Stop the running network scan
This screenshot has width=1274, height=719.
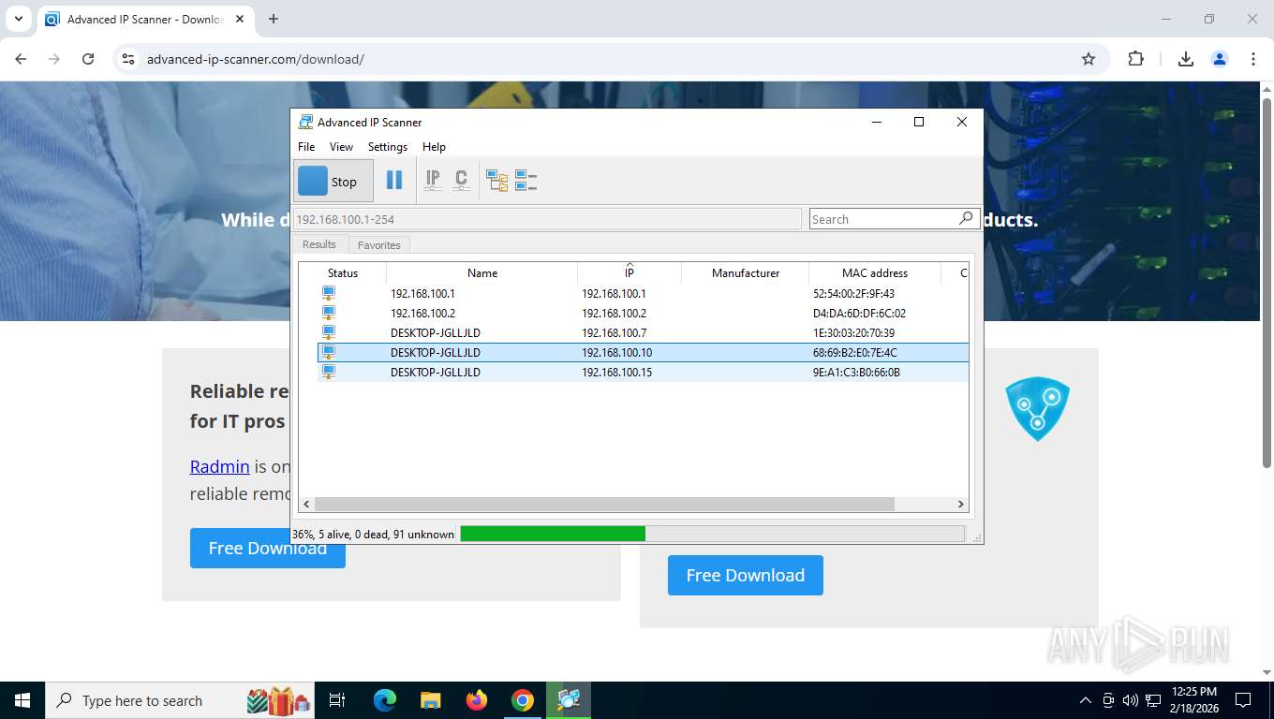coord(333,181)
